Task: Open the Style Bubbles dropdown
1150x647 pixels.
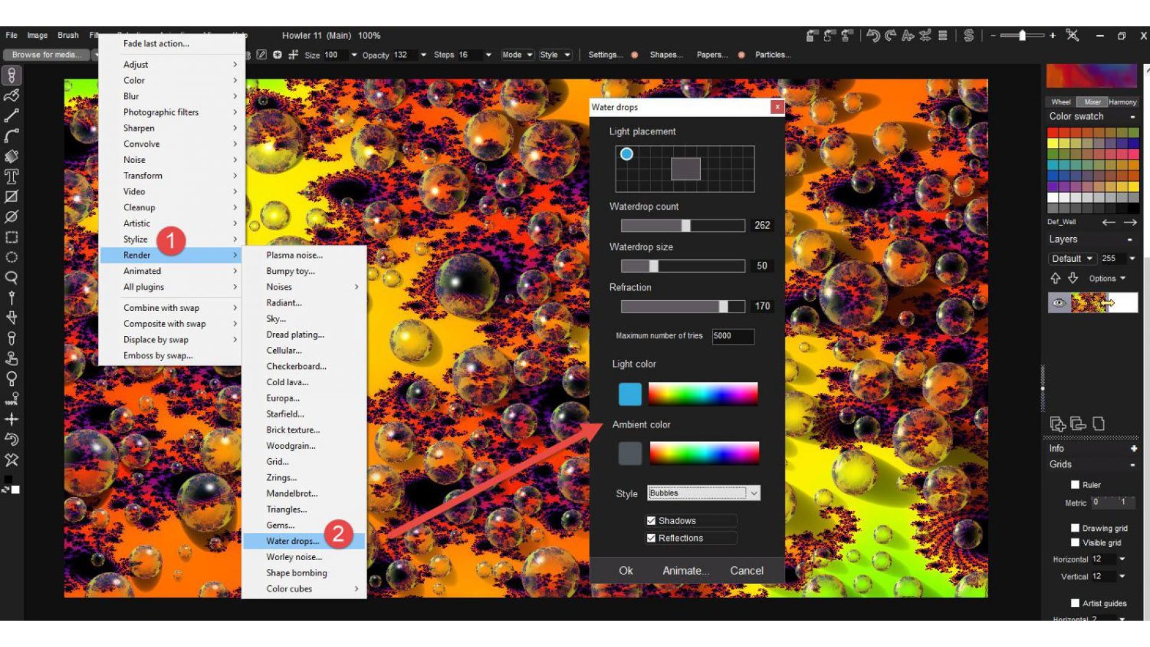Action: pyautogui.click(x=753, y=493)
